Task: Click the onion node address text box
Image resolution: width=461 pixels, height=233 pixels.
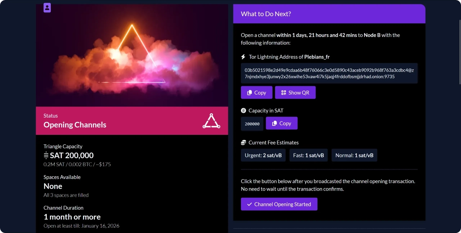Action: click(x=329, y=73)
